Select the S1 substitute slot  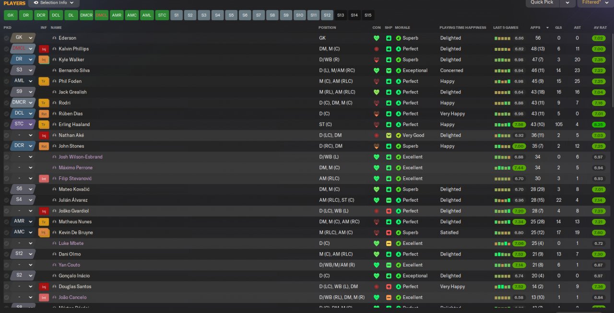177,15
